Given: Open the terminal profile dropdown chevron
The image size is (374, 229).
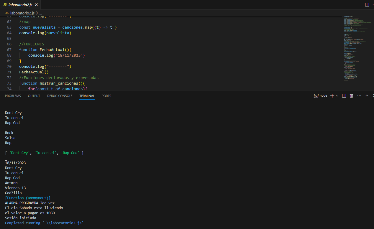Looking at the screenshot, I should 337,95.
